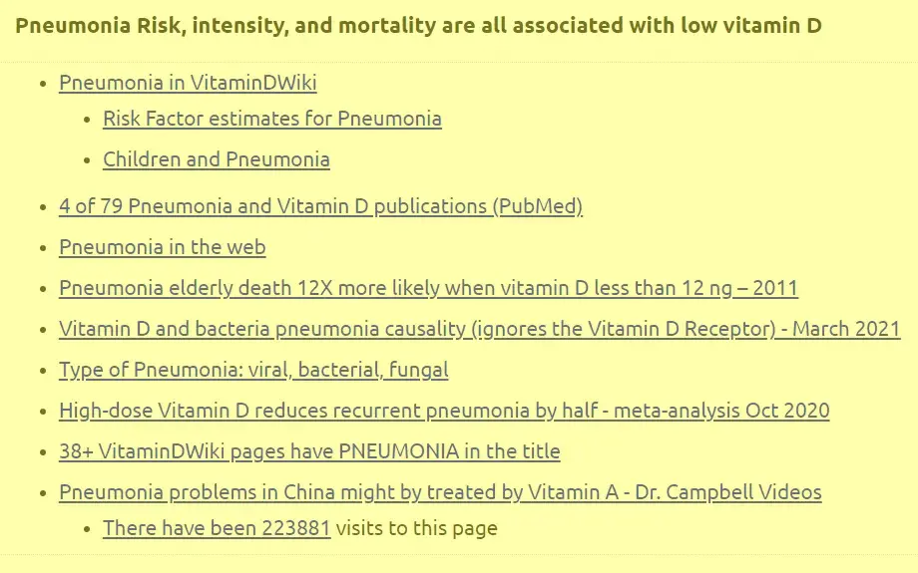The image size is (918, 573).
Task: Open the High-dose Vitamin D meta-analysis link
Action: pyautogui.click(x=444, y=411)
